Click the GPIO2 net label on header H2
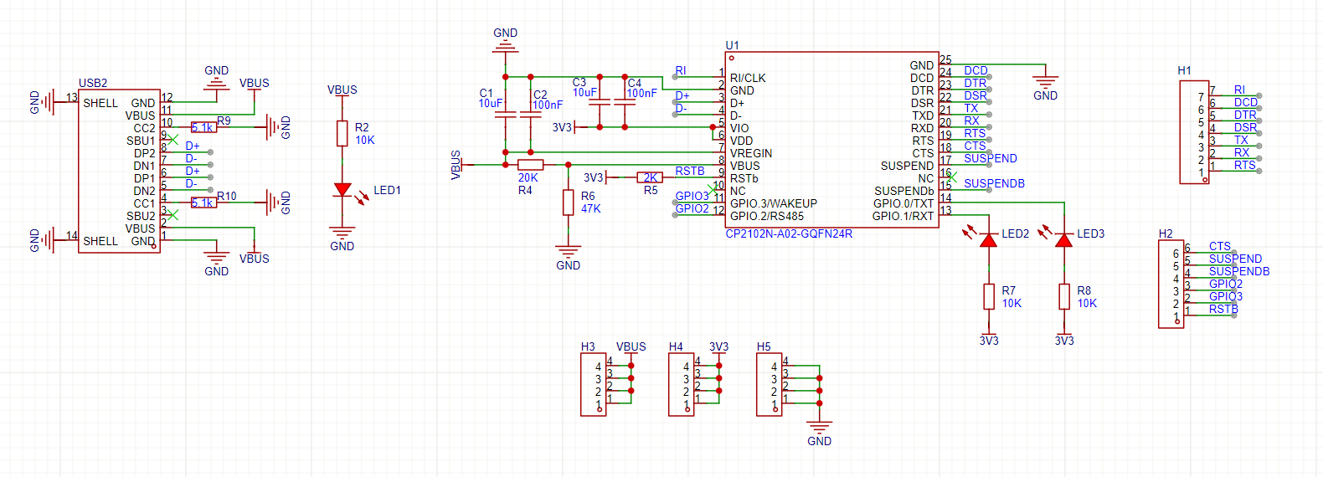Image resolution: width=1323 pixels, height=477 pixels. pos(1225,284)
